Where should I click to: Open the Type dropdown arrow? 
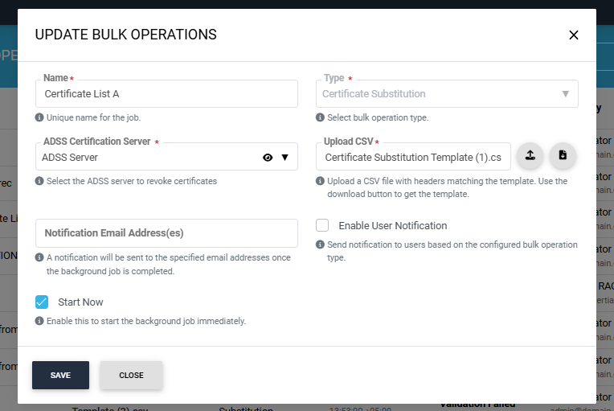[566, 93]
